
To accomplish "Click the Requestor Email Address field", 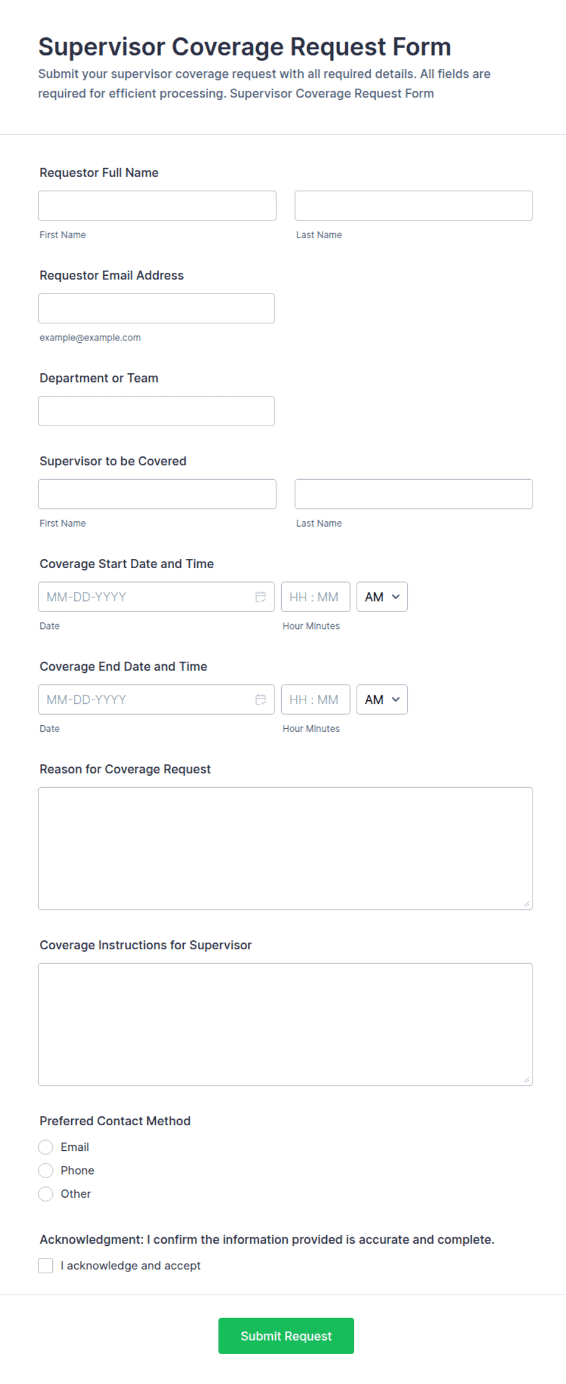I will [156, 309].
